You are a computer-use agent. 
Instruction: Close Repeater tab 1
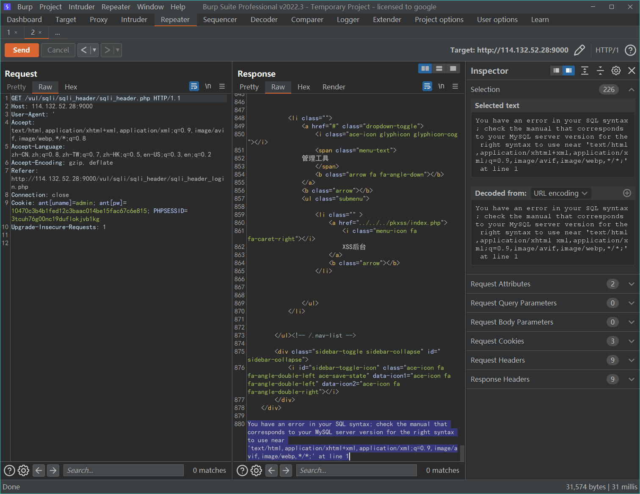pyautogui.click(x=16, y=32)
